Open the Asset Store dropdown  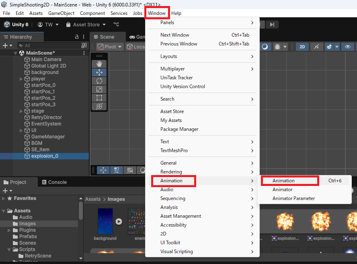pos(86,25)
